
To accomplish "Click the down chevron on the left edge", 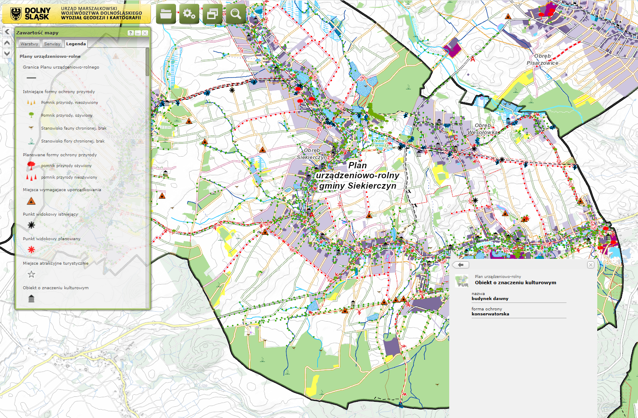I will tap(7, 54).
